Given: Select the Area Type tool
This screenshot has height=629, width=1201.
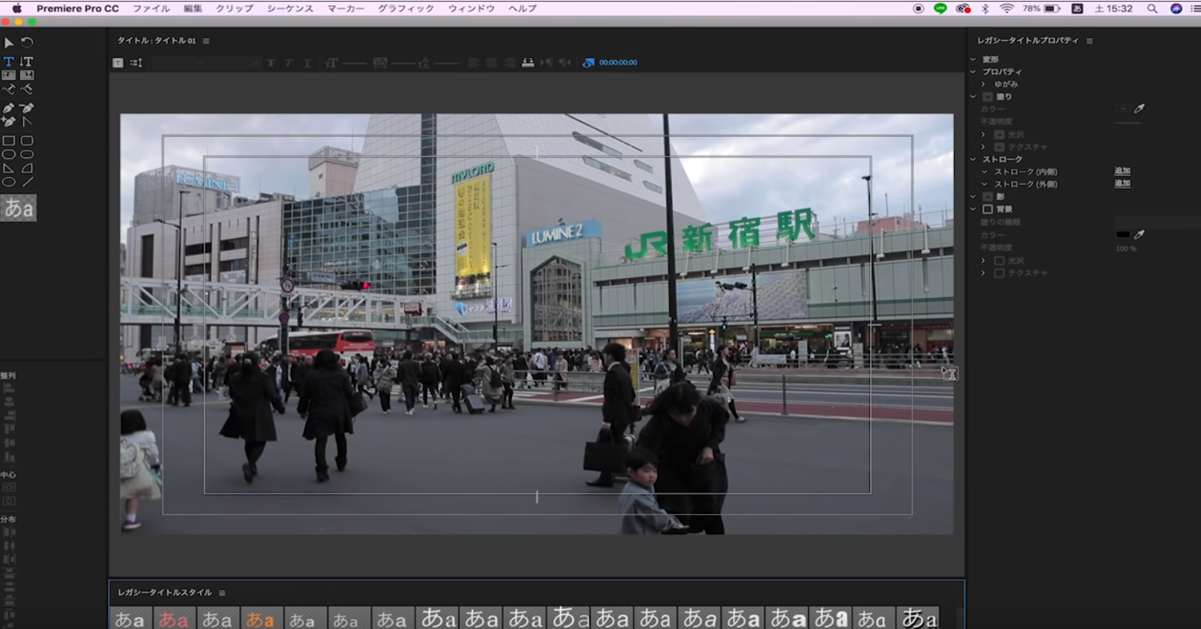Looking at the screenshot, I should pyautogui.click(x=8, y=75).
